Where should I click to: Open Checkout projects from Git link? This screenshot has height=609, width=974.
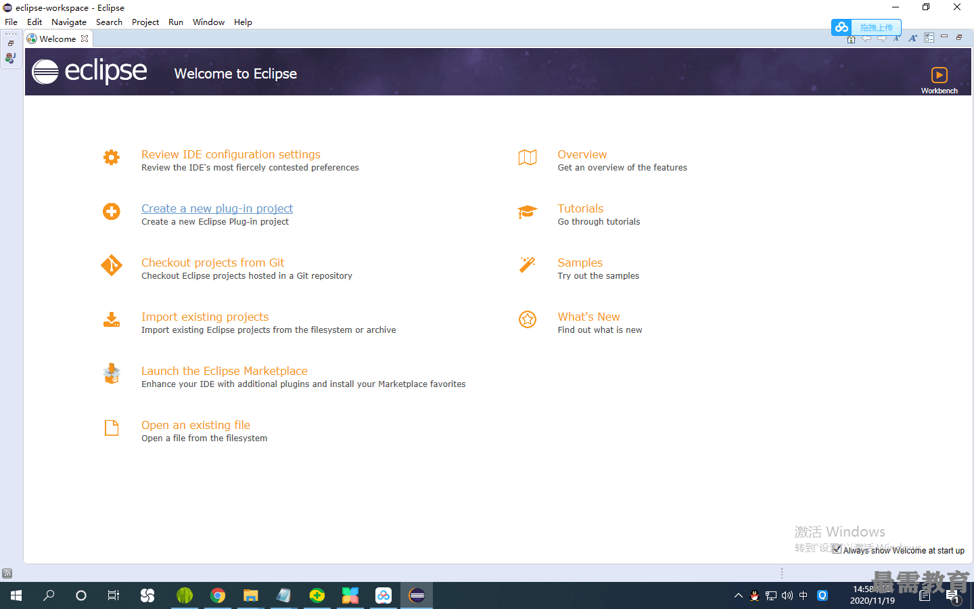point(212,263)
